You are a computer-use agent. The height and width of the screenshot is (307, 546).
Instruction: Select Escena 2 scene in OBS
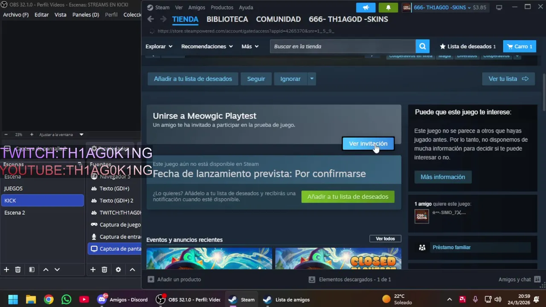coord(42,212)
